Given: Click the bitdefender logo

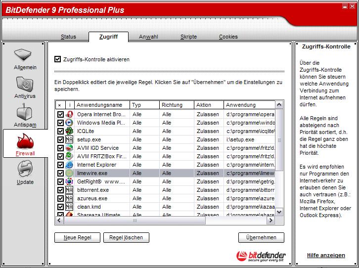Looking at the screenshot, I should pos(261,256).
